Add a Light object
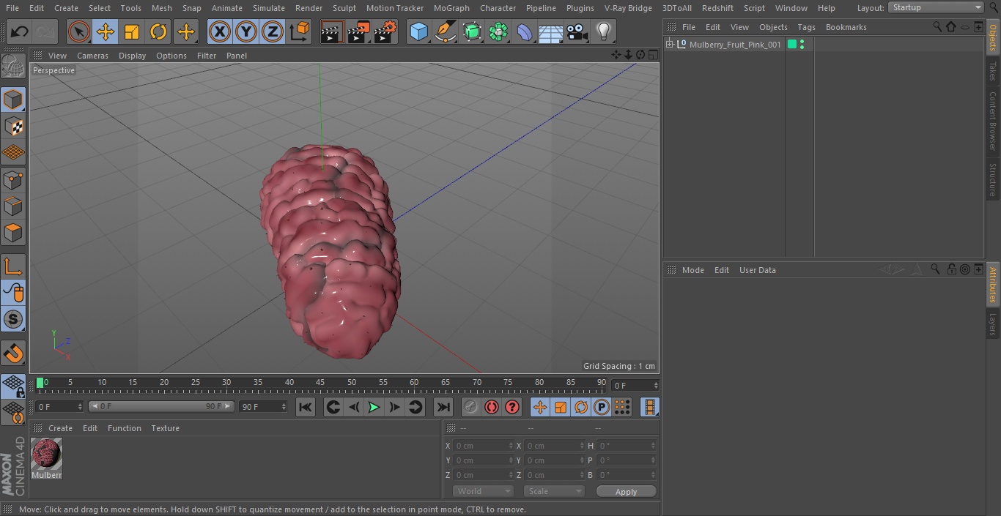Screen dimensions: 1001x516 [604, 31]
